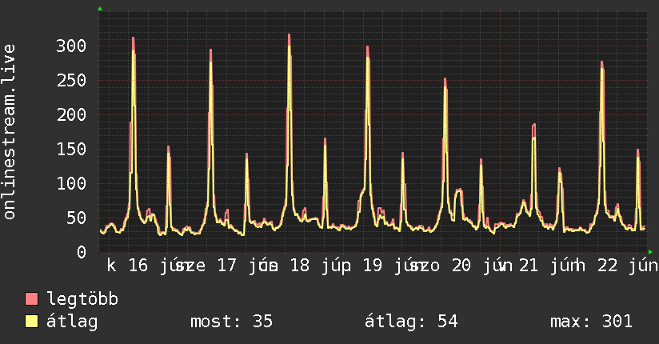Click the onlinestream.live vertical axis title
Viewport: 659px width, 344px height.
(9, 132)
